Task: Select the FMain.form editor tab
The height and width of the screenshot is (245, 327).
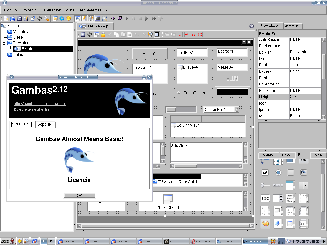Action: 95,26
